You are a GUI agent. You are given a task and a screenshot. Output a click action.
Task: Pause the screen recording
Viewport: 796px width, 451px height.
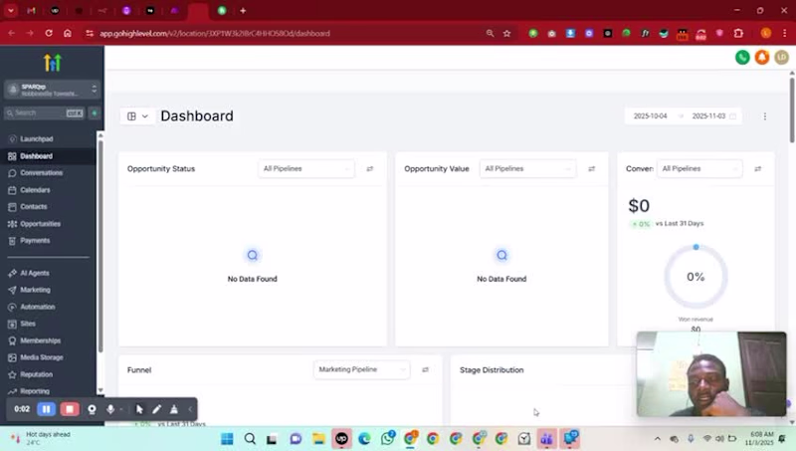(46, 409)
